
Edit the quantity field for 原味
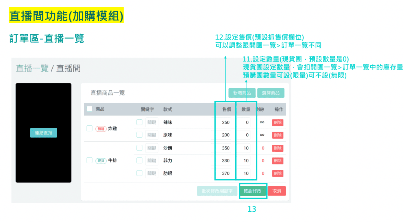click(244, 135)
